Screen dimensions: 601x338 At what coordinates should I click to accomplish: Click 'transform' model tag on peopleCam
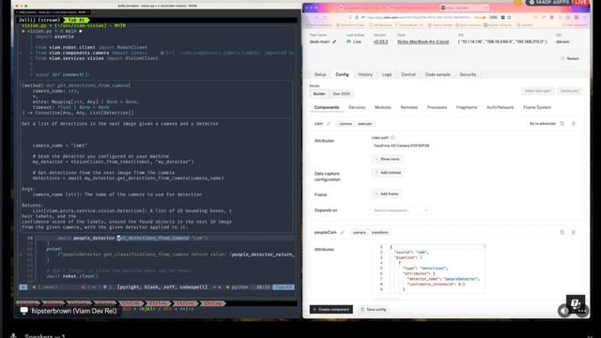[x=379, y=232]
